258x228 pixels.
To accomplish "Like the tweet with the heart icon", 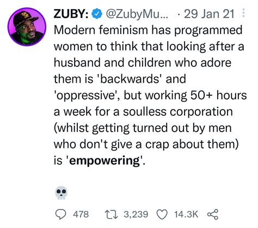I will point(162,214).
